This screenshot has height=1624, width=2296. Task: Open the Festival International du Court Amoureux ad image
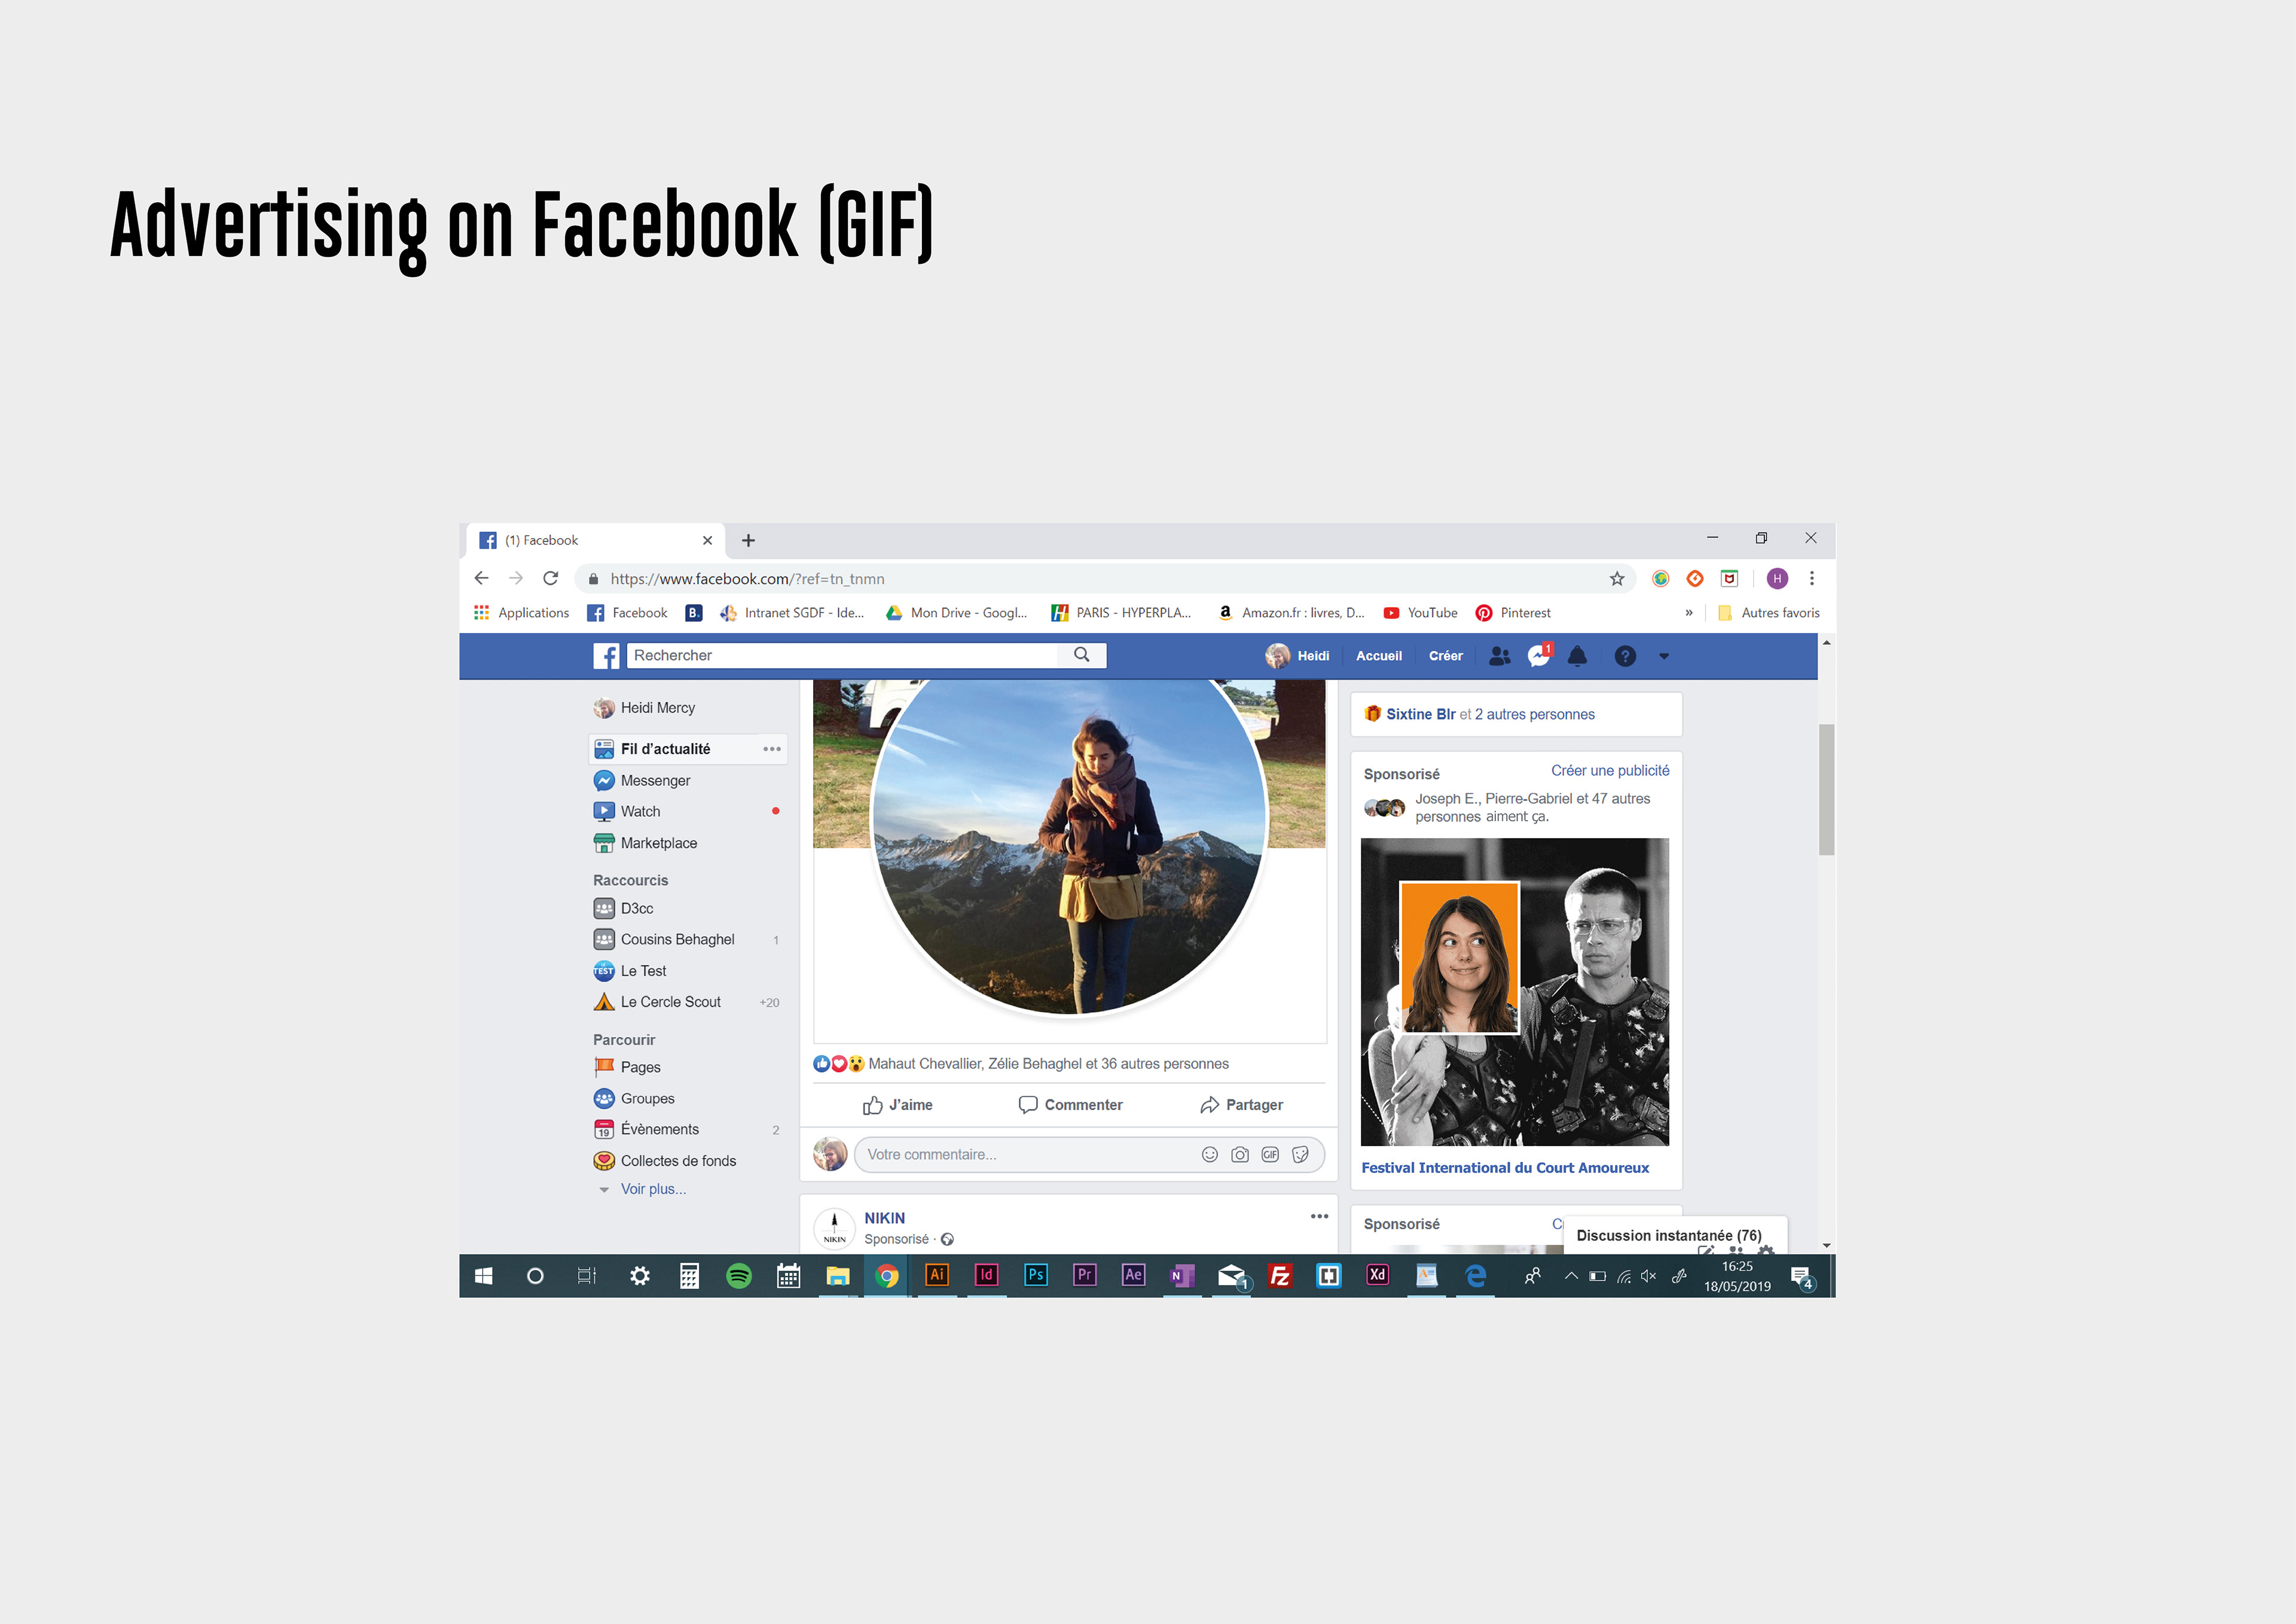(x=1515, y=992)
